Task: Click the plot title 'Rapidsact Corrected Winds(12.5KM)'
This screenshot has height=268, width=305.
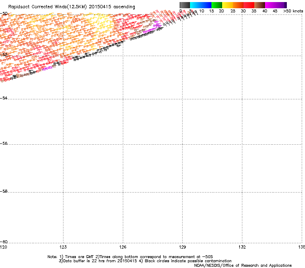Action: pos(47,7)
